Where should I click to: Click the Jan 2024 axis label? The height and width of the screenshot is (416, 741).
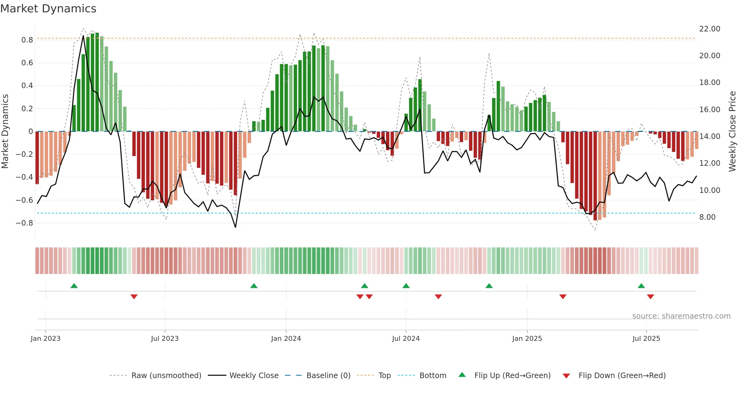point(286,338)
